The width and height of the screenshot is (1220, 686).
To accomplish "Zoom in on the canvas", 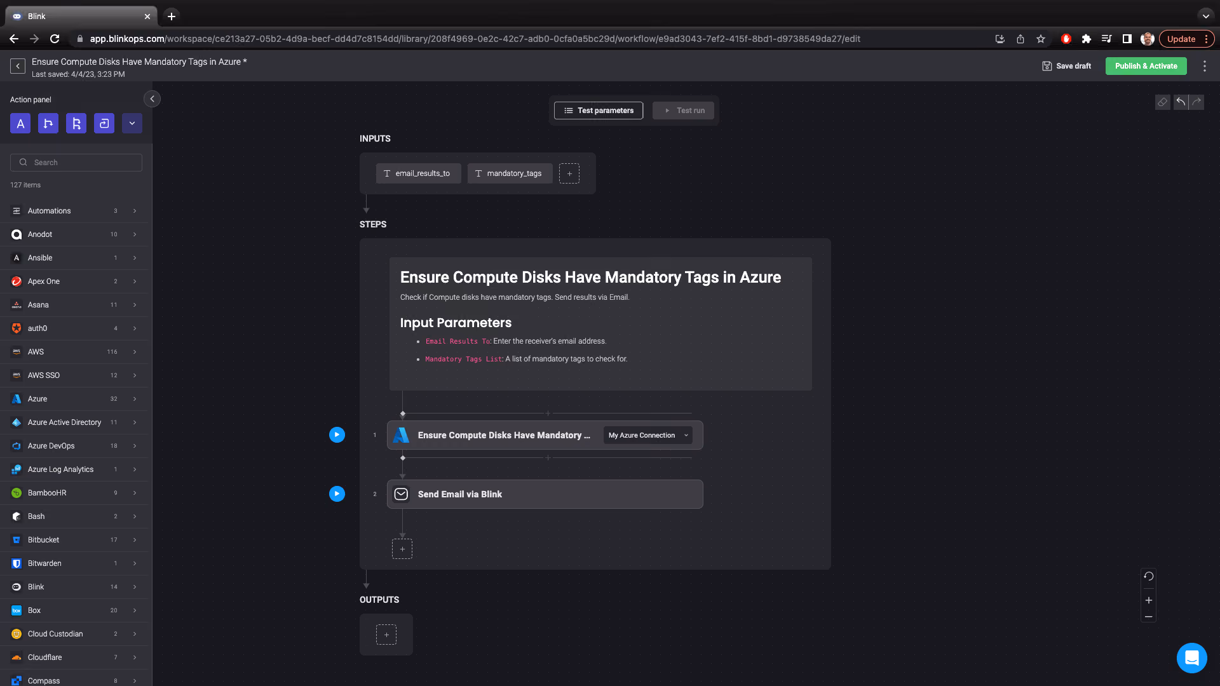I will pyautogui.click(x=1148, y=600).
